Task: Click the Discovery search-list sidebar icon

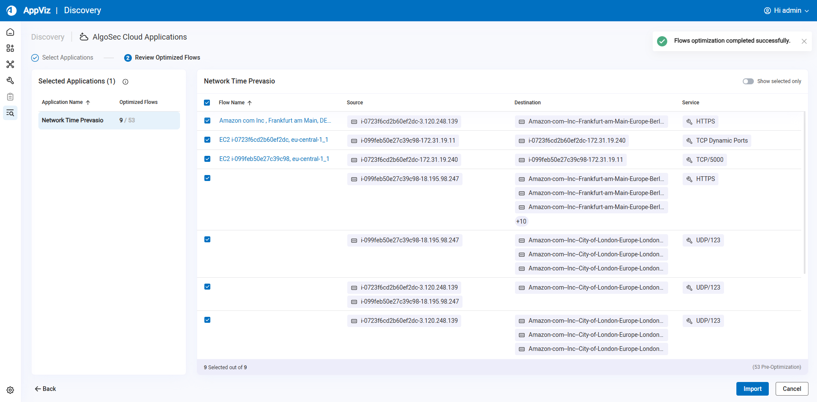Action: click(10, 113)
